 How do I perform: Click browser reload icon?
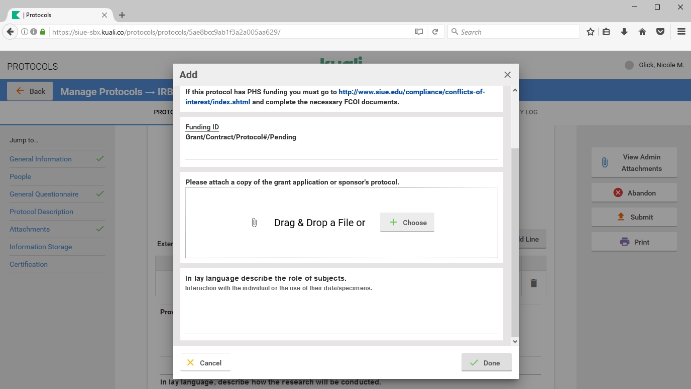(x=435, y=32)
